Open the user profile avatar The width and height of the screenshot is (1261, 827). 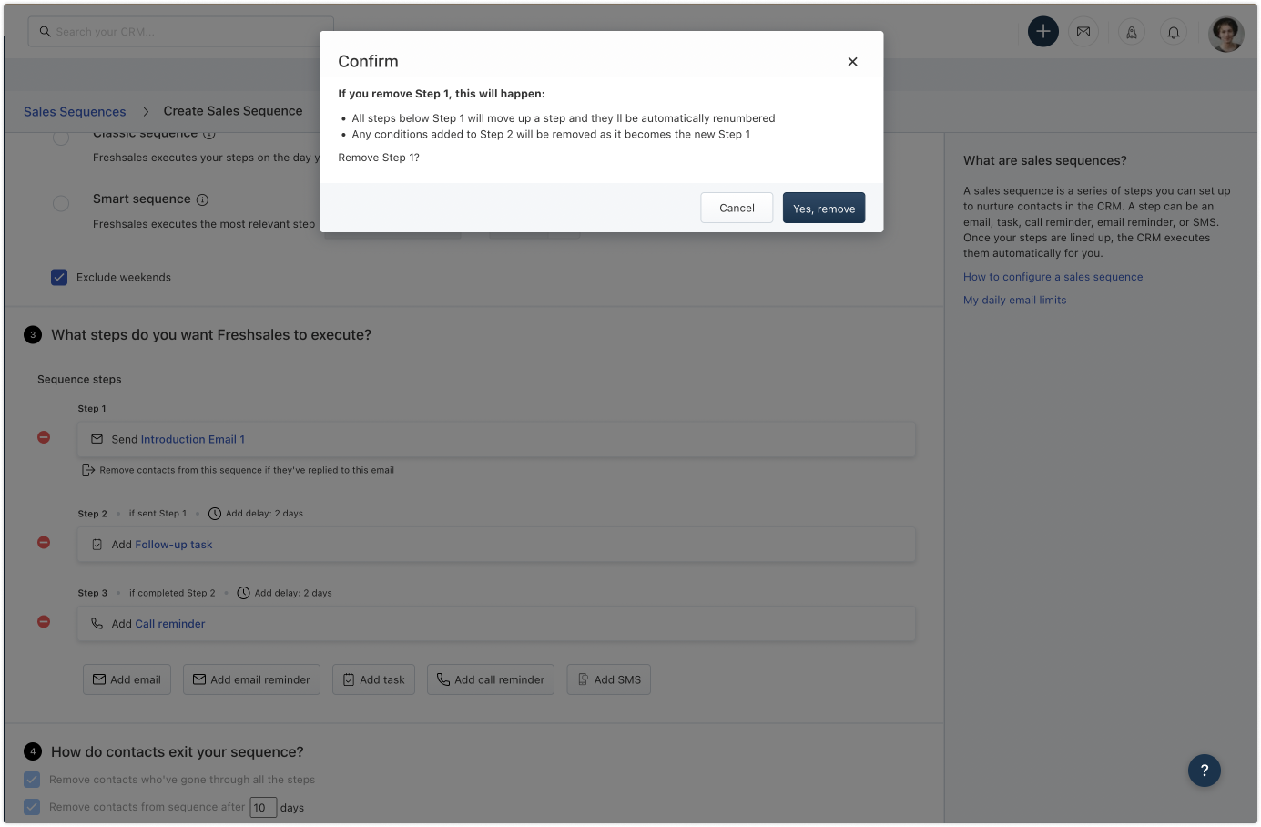point(1225,34)
